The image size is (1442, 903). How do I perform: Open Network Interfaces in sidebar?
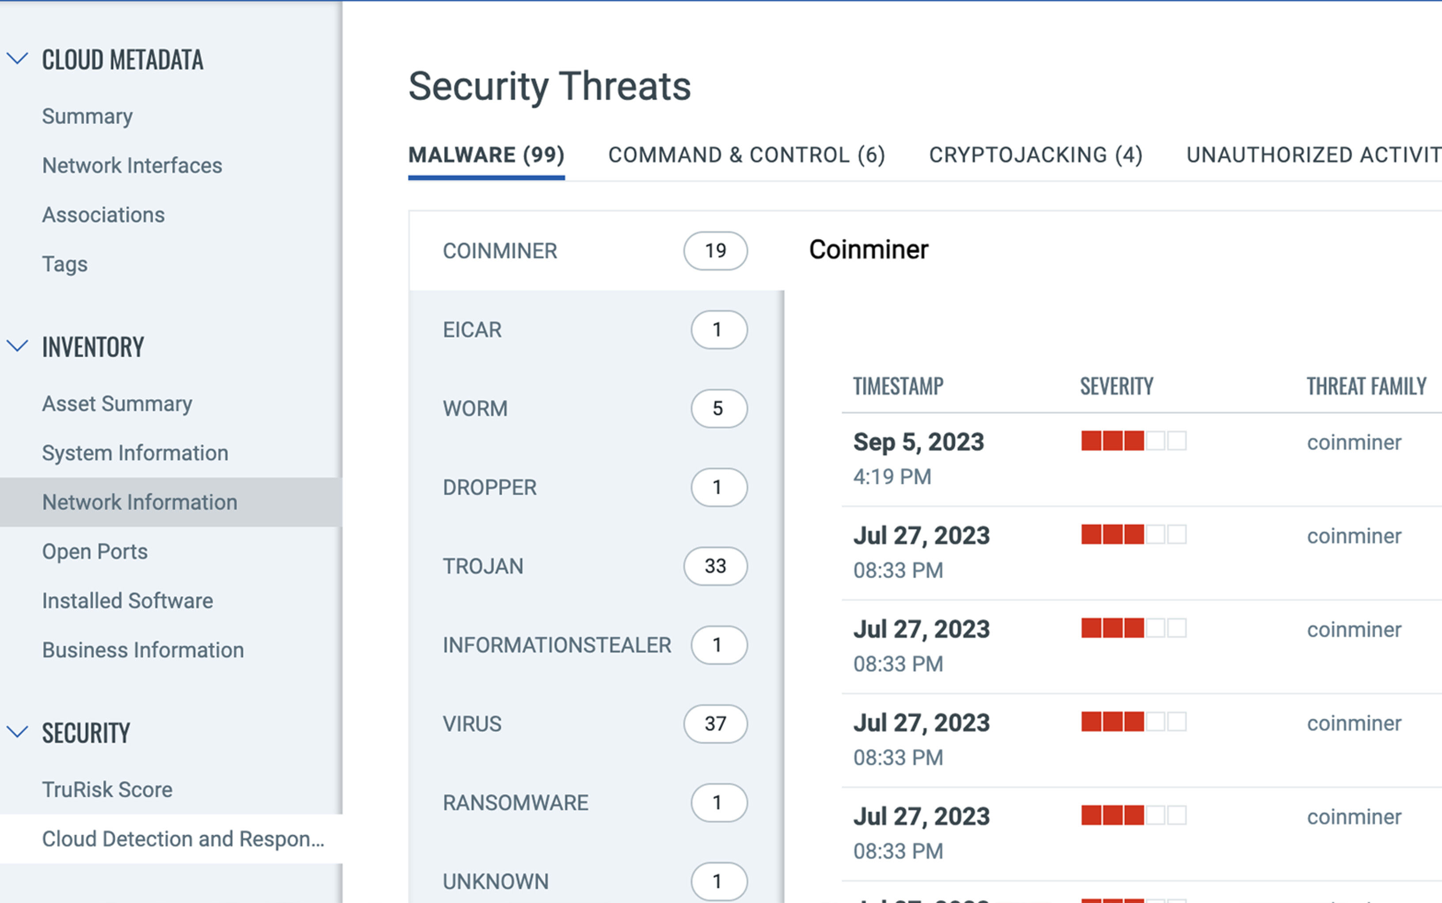click(132, 165)
